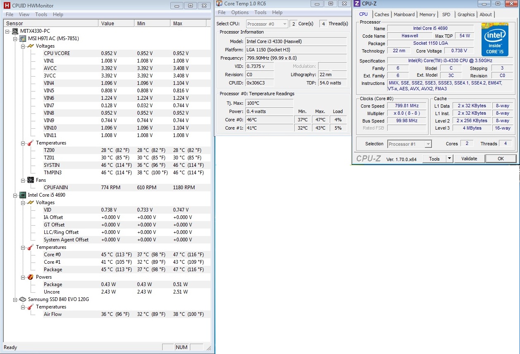This screenshot has width=520, height=354.
Task: Click the thermometer icon under Samsung SSD
Action: click(x=31, y=307)
